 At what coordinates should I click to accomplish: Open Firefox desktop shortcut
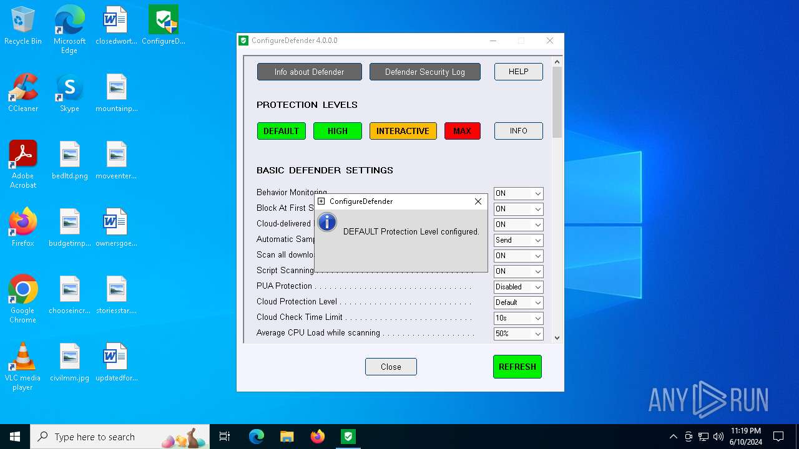[23, 228]
